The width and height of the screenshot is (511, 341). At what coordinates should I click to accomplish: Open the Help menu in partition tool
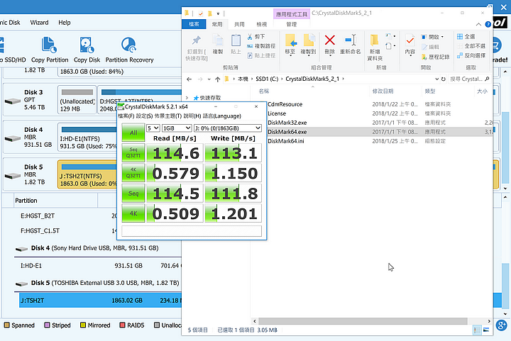[64, 23]
